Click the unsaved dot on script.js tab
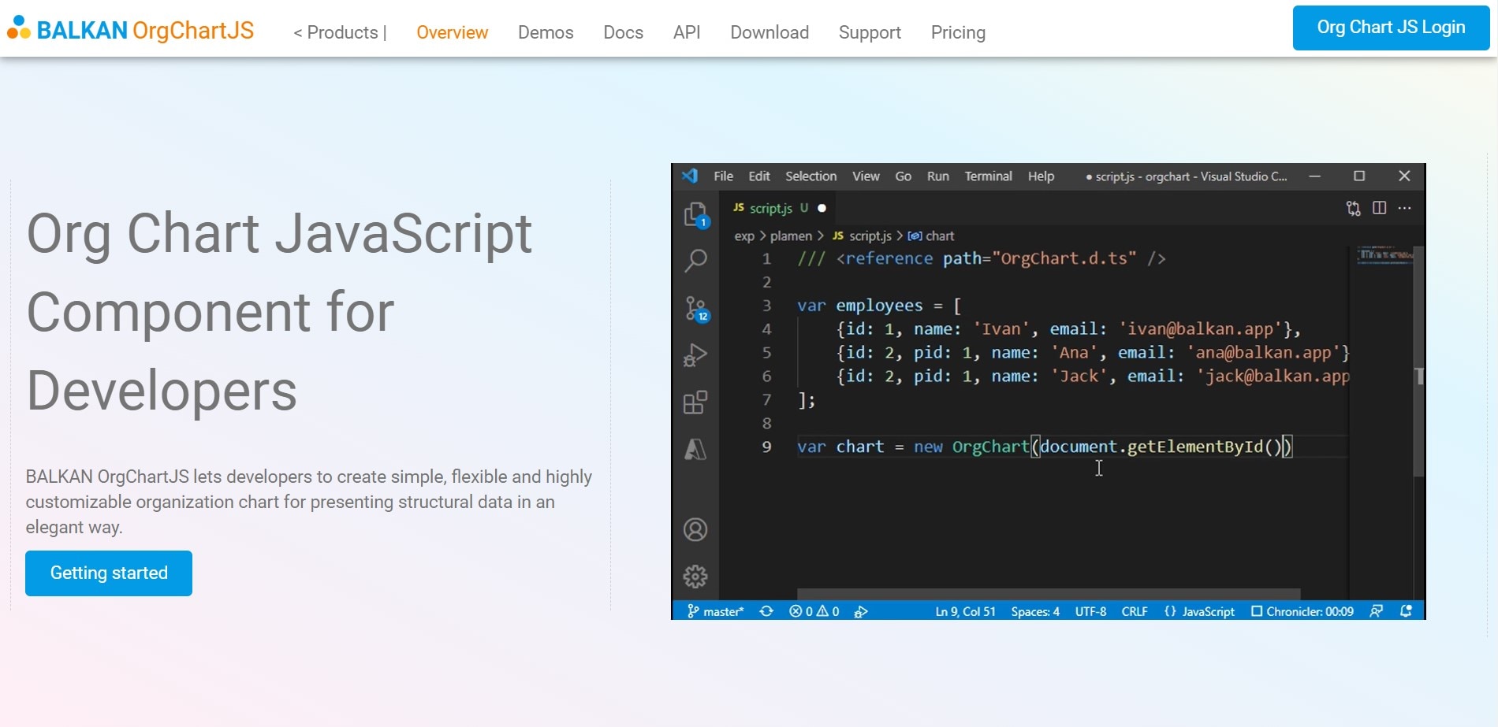This screenshot has width=1498, height=727. coord(822,208)
